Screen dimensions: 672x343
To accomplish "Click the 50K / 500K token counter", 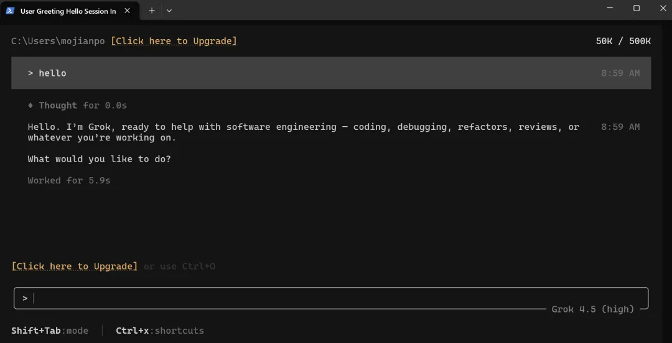I will [623, 41].
